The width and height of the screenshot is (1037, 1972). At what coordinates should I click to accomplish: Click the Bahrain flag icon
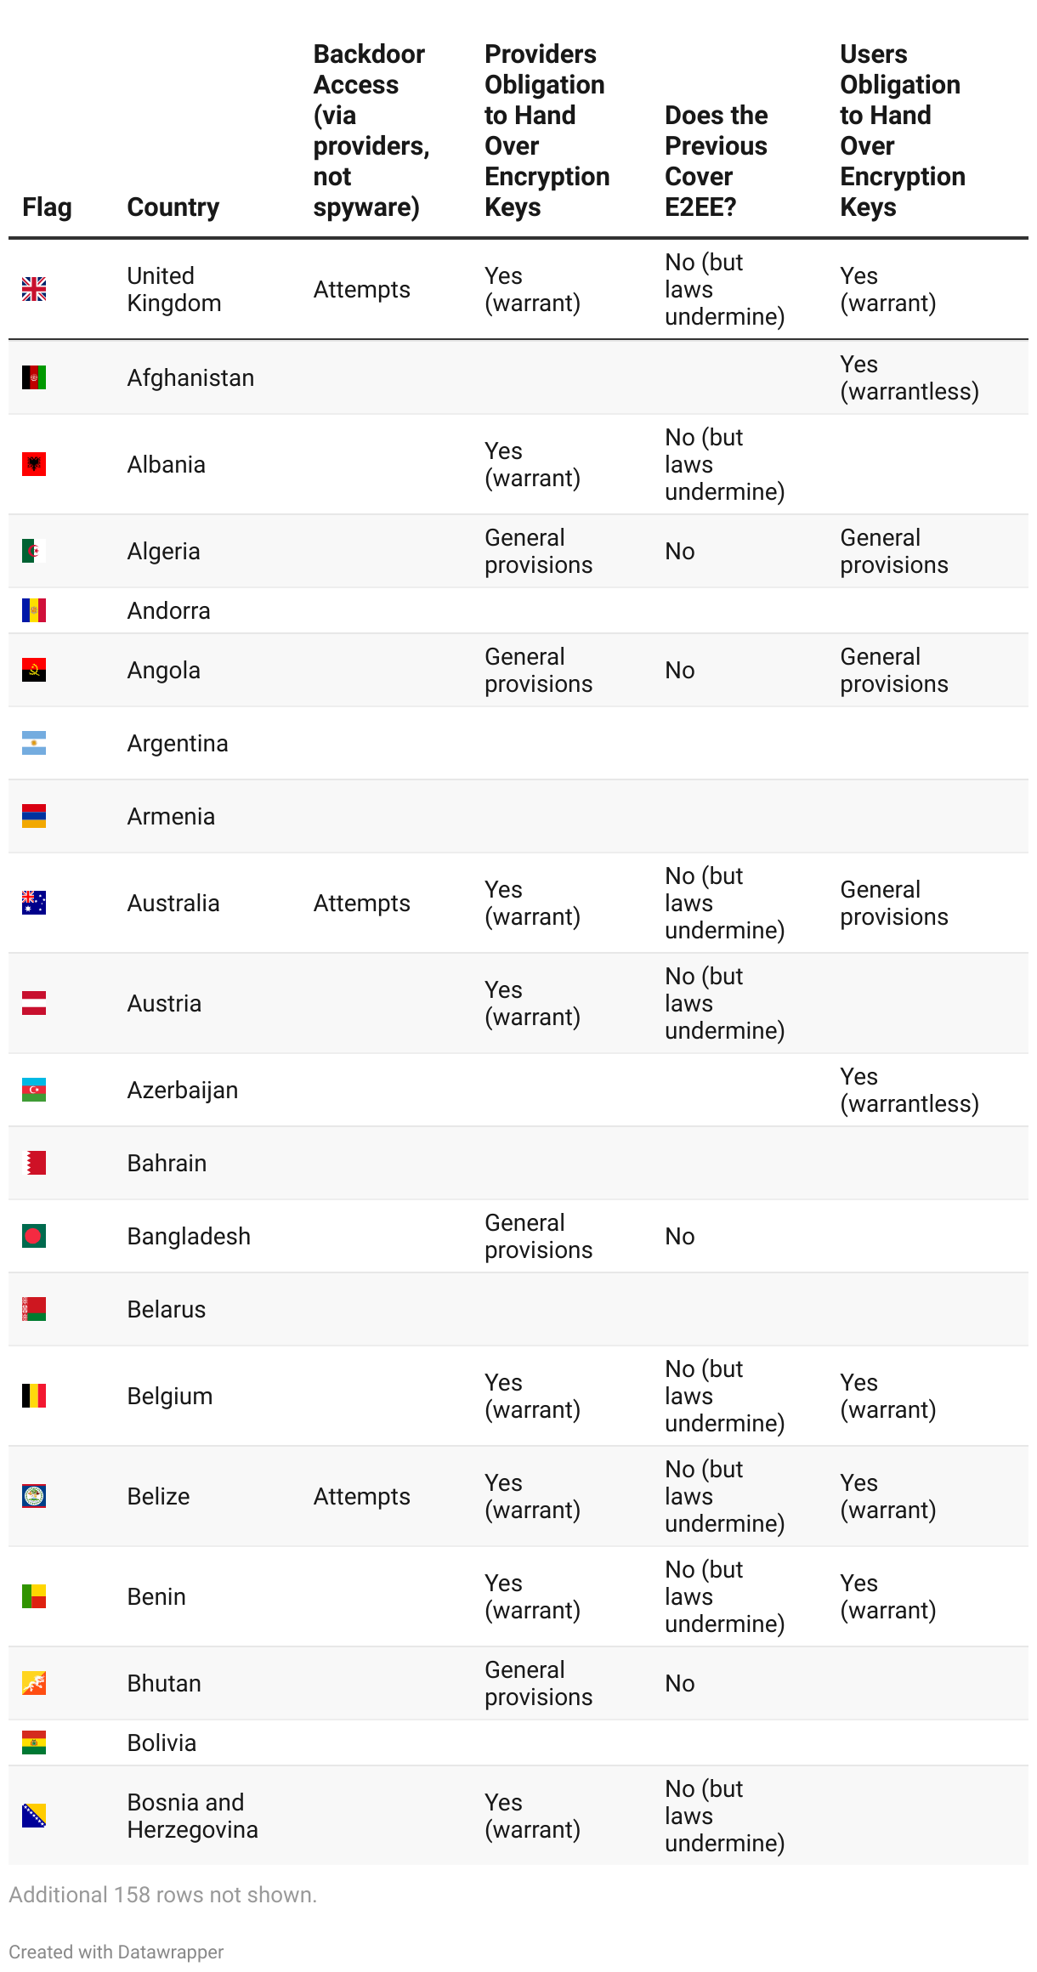pos(34,1163)
